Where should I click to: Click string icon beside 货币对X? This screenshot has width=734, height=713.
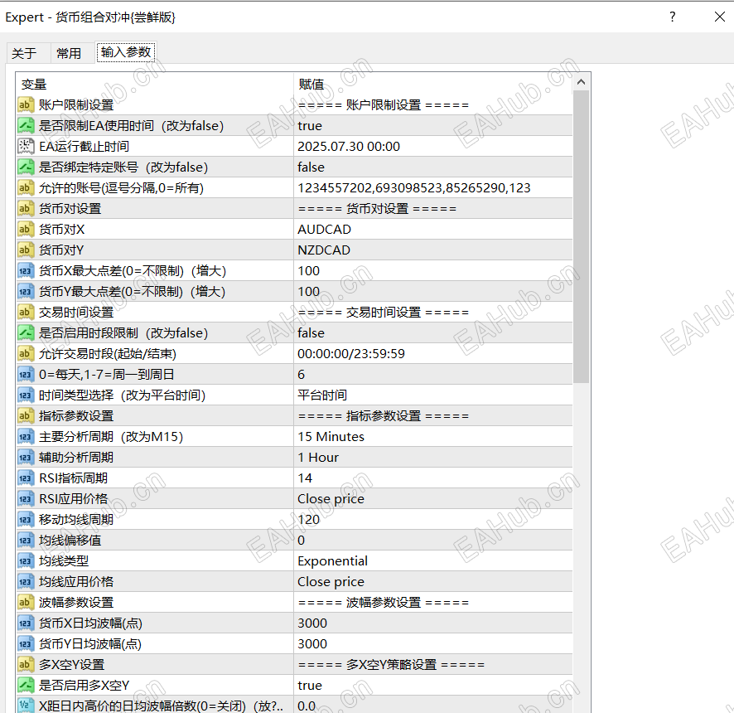(26, 229)
